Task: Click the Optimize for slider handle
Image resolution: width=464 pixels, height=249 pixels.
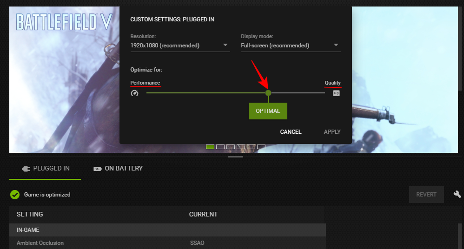Action: 268,93
